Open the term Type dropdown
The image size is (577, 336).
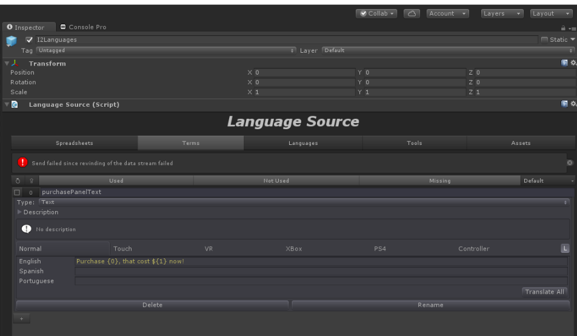[303, 202]
